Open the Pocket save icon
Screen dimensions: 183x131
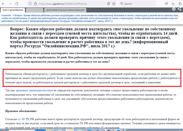167,4
